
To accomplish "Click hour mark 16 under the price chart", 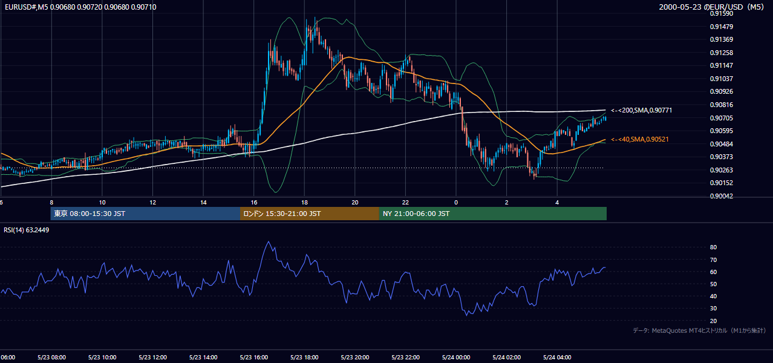I will tap(253, 202).
